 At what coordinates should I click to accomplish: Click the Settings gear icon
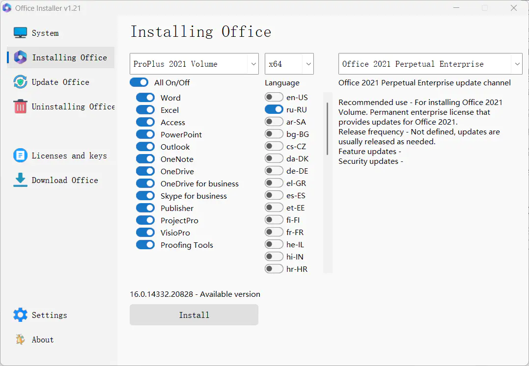pos(20,315)
